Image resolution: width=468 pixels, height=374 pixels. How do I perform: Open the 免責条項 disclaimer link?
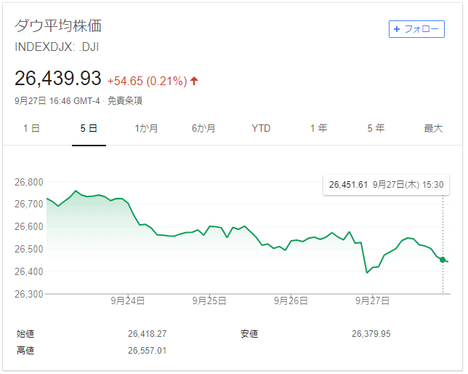pyautogui.click(x=125, y=101)
